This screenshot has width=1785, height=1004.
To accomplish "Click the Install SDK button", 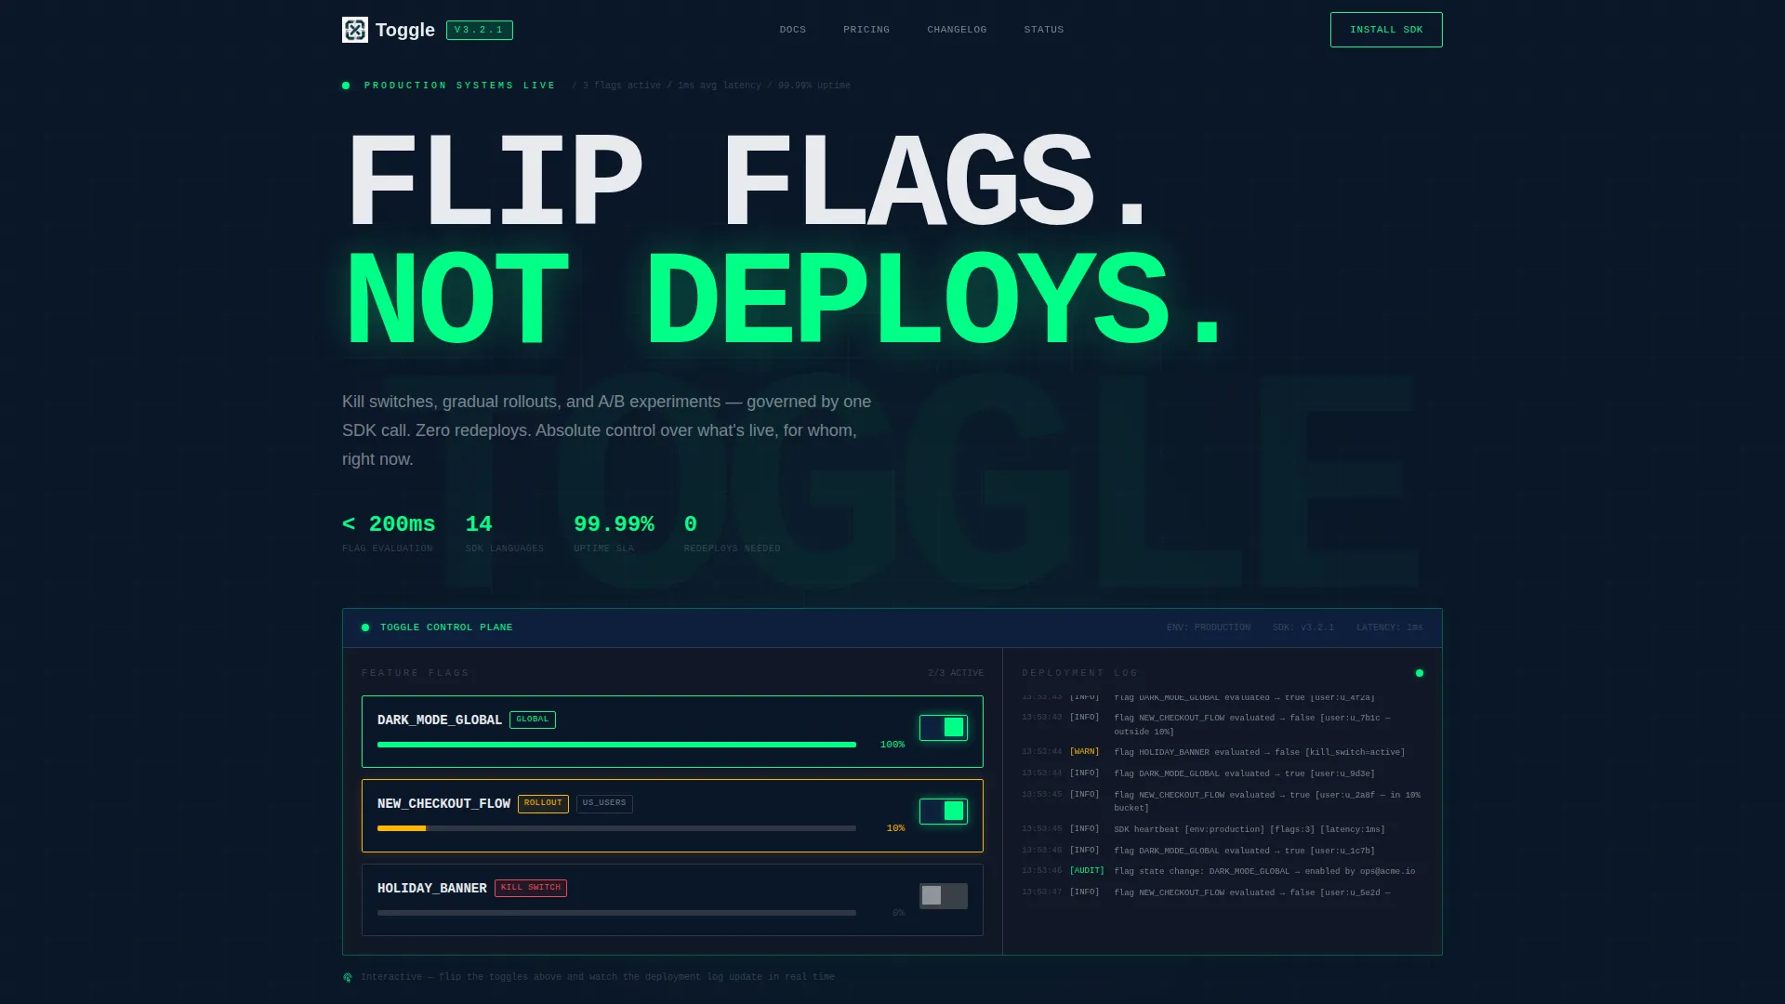I will point(1386,30).
